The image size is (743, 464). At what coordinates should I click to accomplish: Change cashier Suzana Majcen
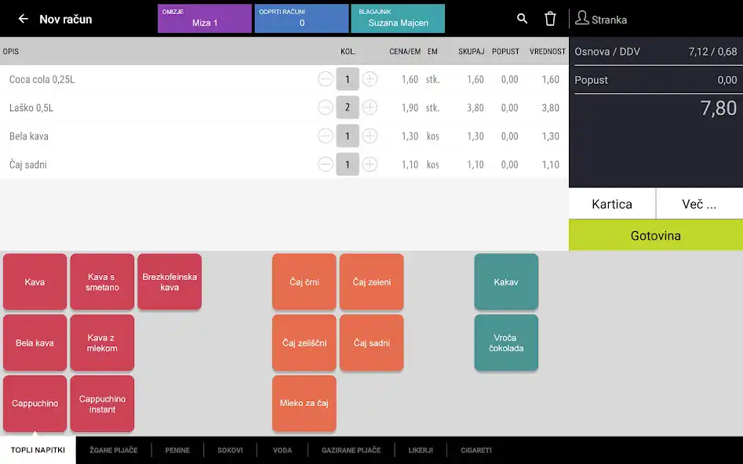398,19
